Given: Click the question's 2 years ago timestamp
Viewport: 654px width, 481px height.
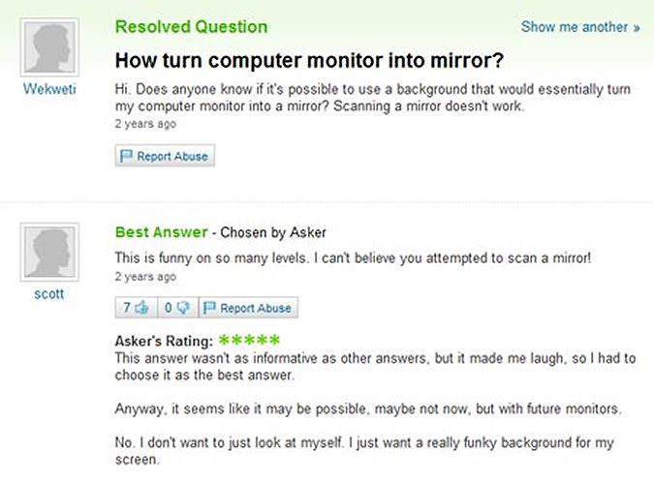Looking at the screenshot, I should click(145, 124).
